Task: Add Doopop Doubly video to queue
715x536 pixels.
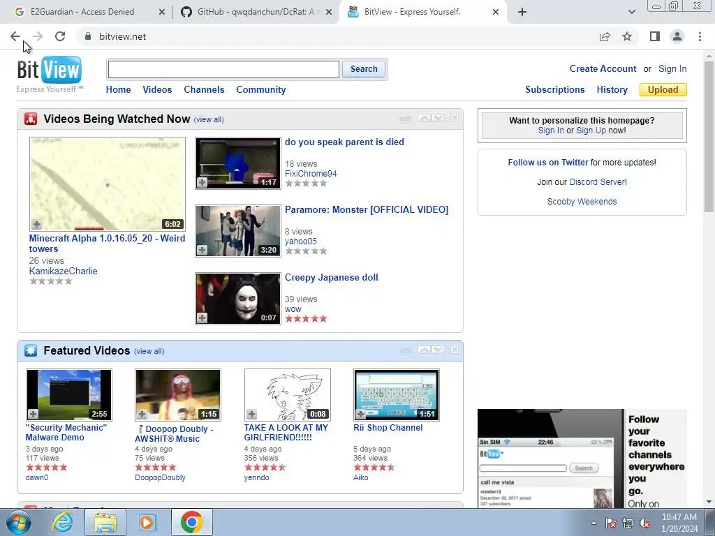Action: click(142, 414)
